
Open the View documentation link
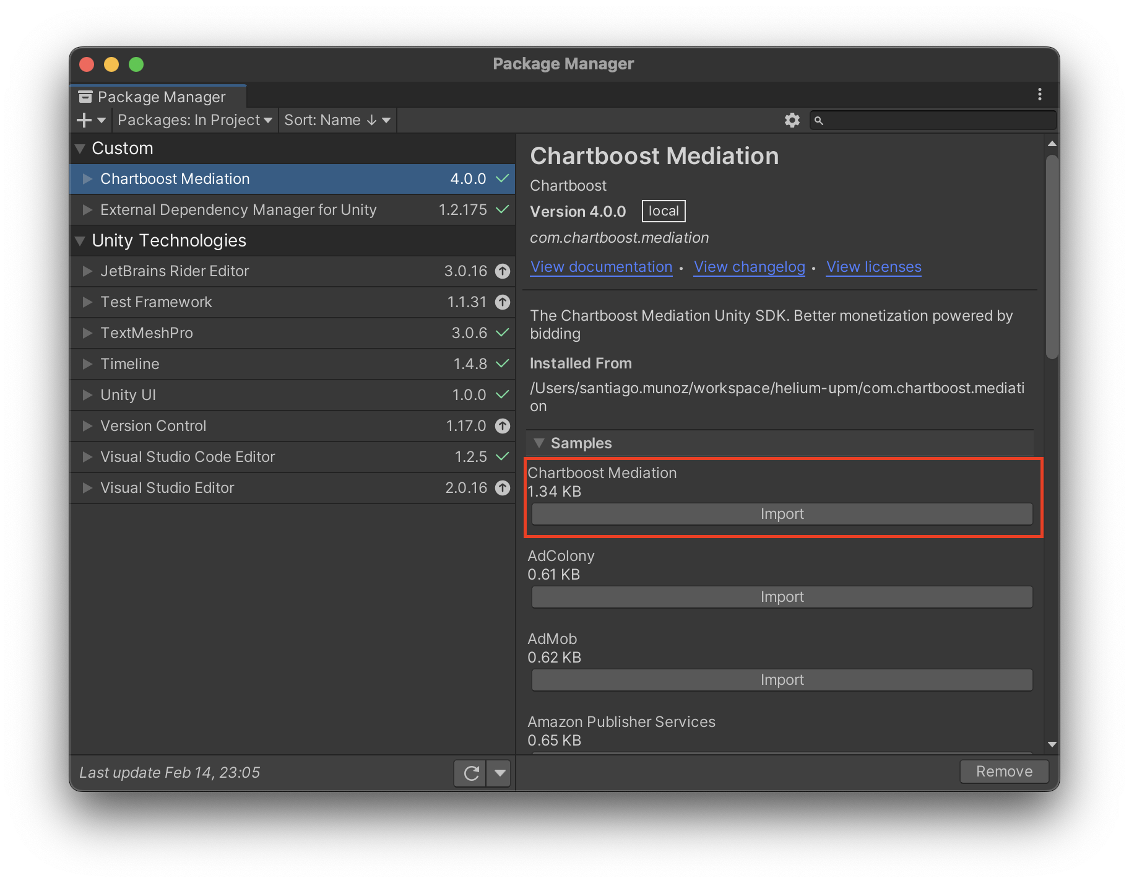click(601, 267)
